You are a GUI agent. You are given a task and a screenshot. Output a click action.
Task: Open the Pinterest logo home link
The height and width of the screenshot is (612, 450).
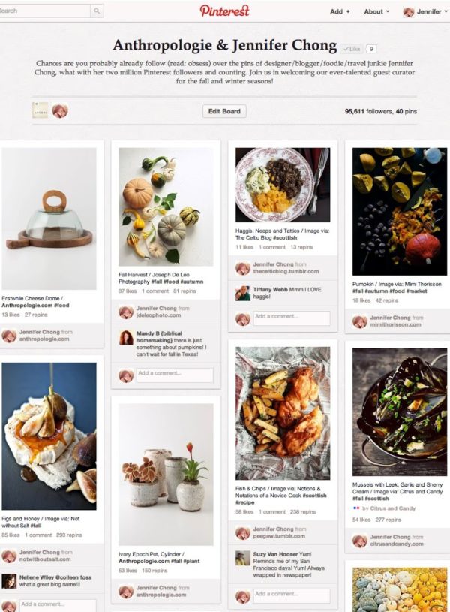tap(224, 11)
